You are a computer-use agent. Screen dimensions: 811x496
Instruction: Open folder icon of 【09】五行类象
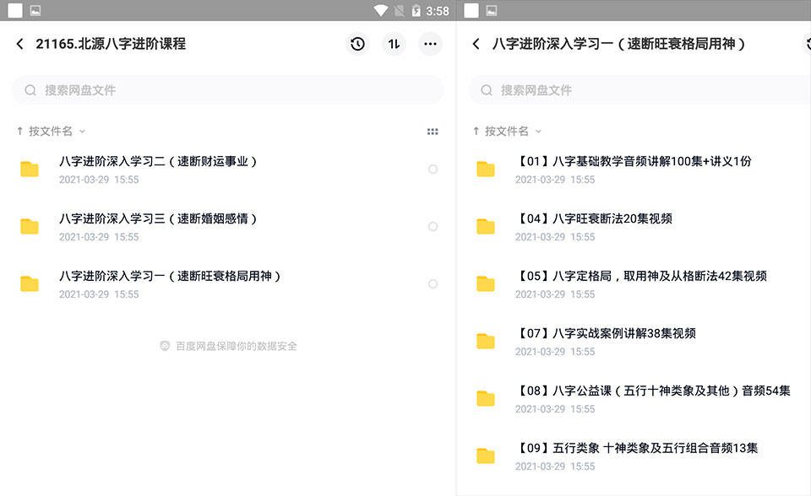click(x=486, y=456)
